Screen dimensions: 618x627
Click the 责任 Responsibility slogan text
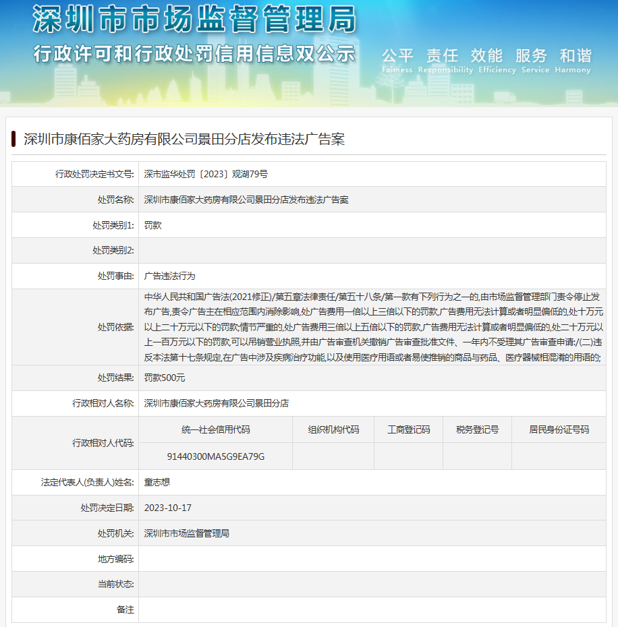(445, 61)
